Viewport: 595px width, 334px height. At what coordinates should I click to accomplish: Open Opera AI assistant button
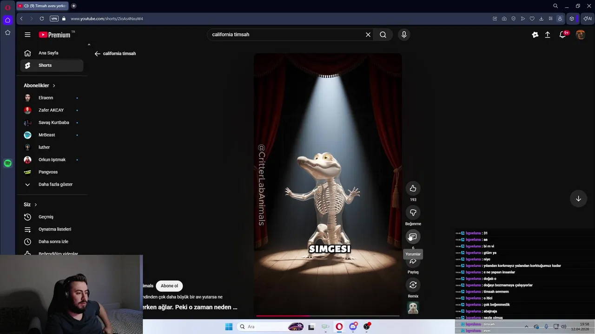(588, 19)
